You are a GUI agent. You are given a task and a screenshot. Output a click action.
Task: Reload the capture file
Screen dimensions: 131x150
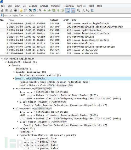tap(35, 10)
